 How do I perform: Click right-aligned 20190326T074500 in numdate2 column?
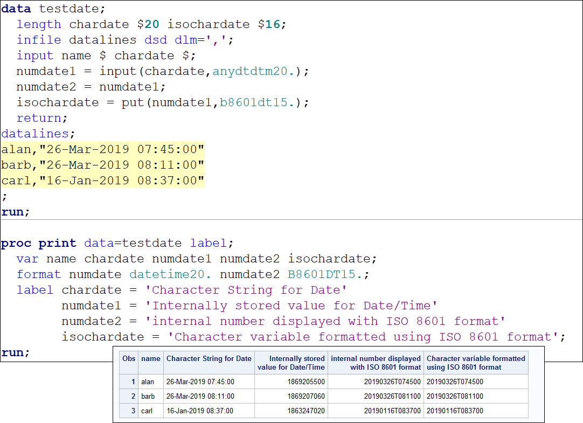point(392,382)
